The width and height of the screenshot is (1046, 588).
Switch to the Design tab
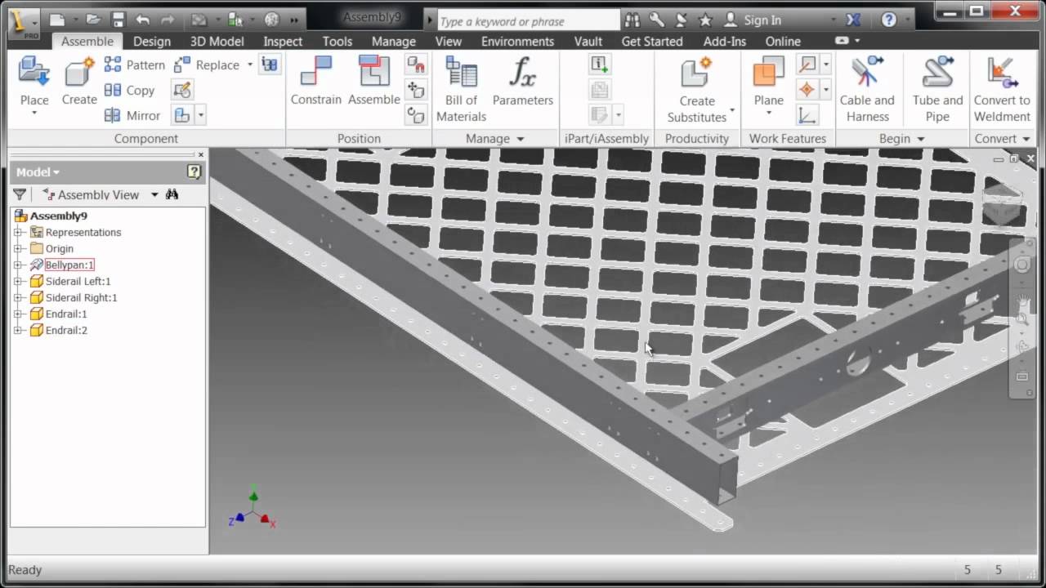(x=152, y=41)
